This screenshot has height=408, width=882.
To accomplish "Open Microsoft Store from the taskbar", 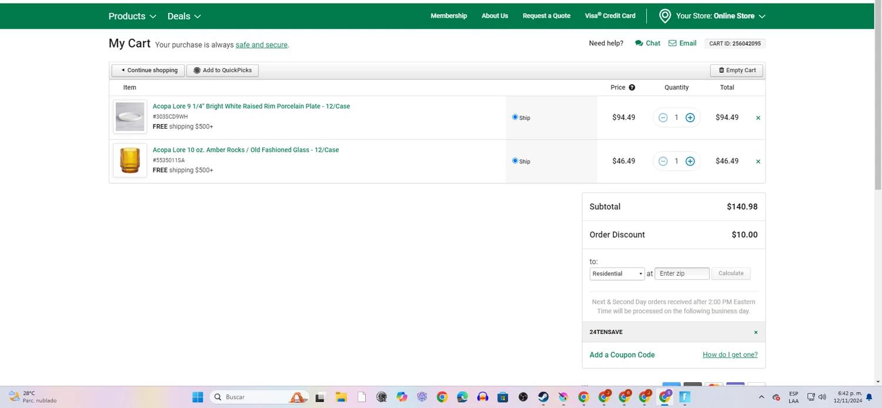I will click(503, 397).
